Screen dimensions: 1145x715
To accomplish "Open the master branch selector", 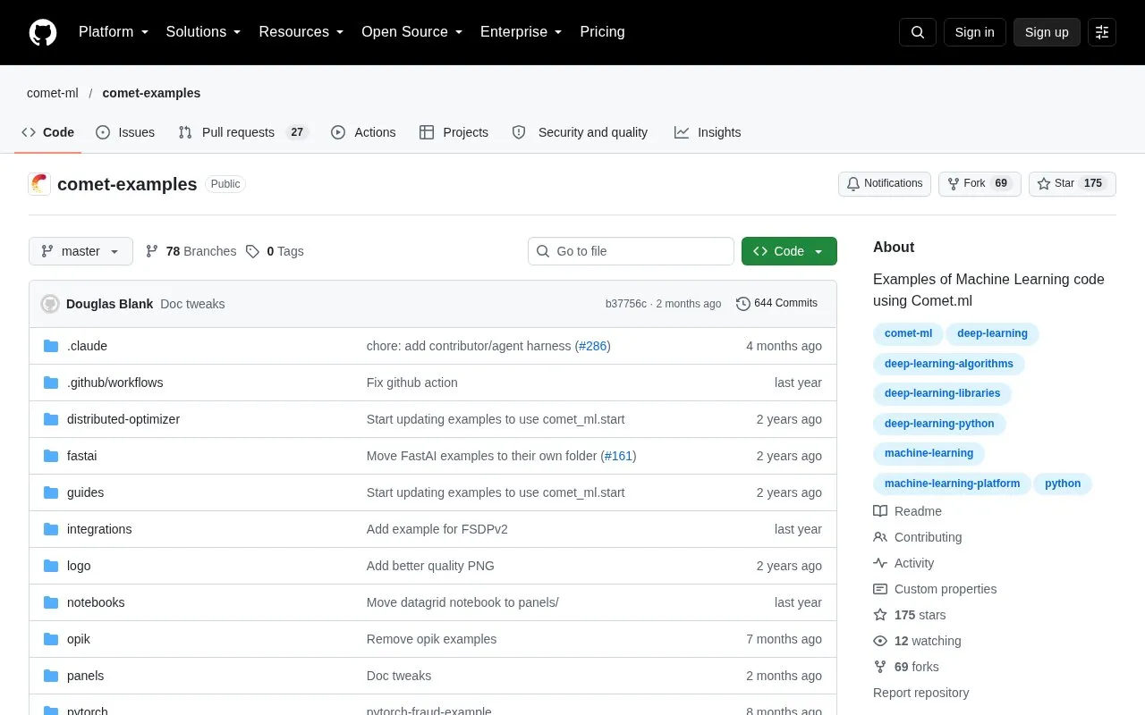I will click(81, 251).
